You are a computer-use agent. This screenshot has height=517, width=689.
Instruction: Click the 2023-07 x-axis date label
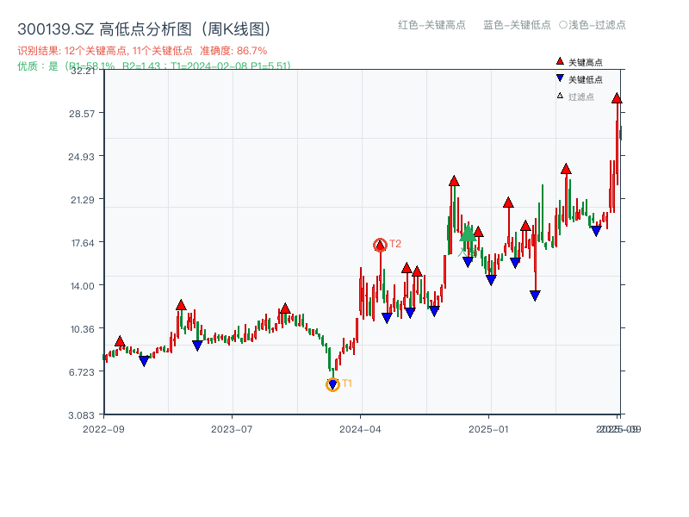pyautogui.click(x=232, y=429)
